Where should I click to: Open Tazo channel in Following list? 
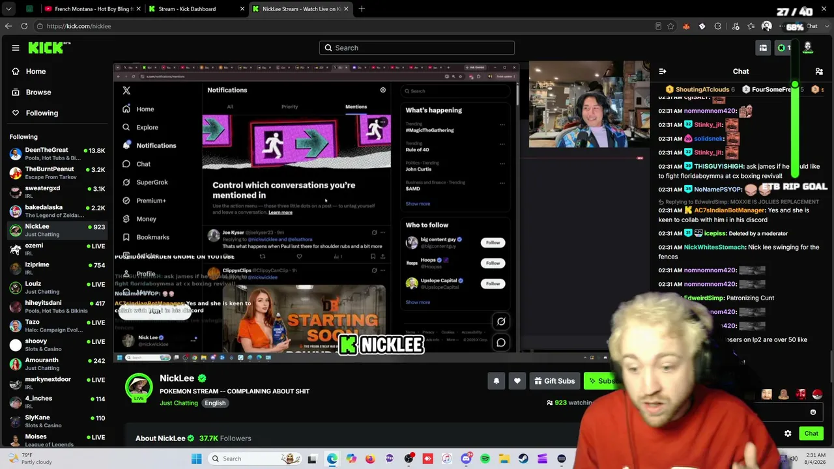click(57, 325)
